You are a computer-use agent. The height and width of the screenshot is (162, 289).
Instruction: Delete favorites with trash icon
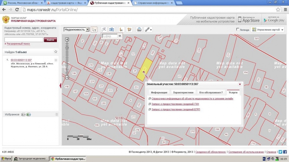57,114
